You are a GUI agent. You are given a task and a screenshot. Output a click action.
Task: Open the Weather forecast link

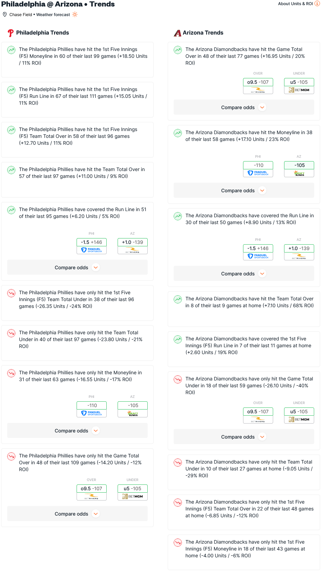(53, 15)
